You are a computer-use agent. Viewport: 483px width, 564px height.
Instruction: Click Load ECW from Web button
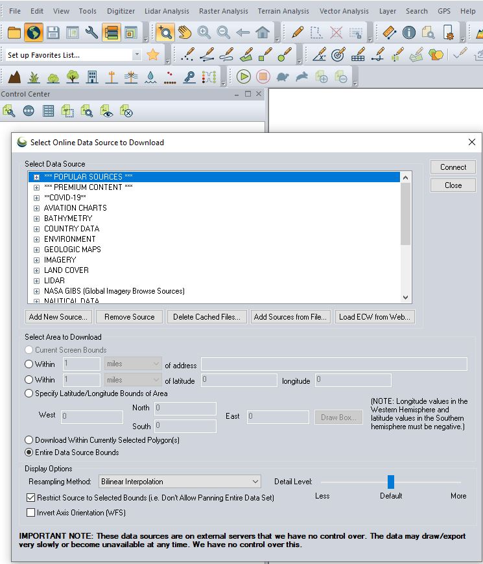pyautogui.click(x=374, y=317)
